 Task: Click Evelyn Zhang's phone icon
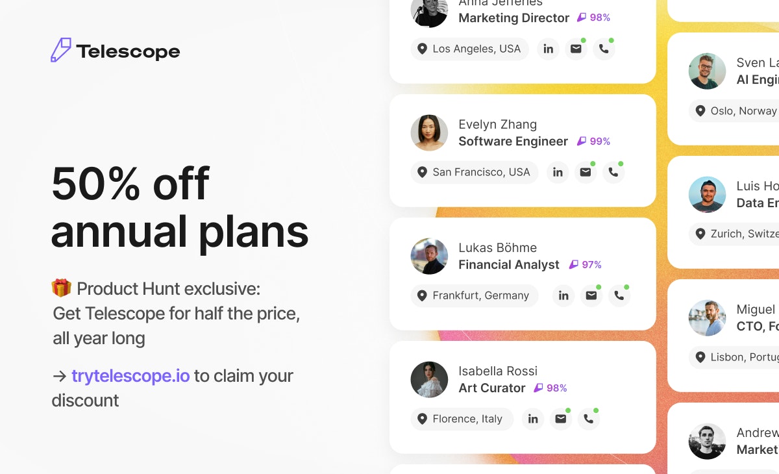tap(613, 172)
